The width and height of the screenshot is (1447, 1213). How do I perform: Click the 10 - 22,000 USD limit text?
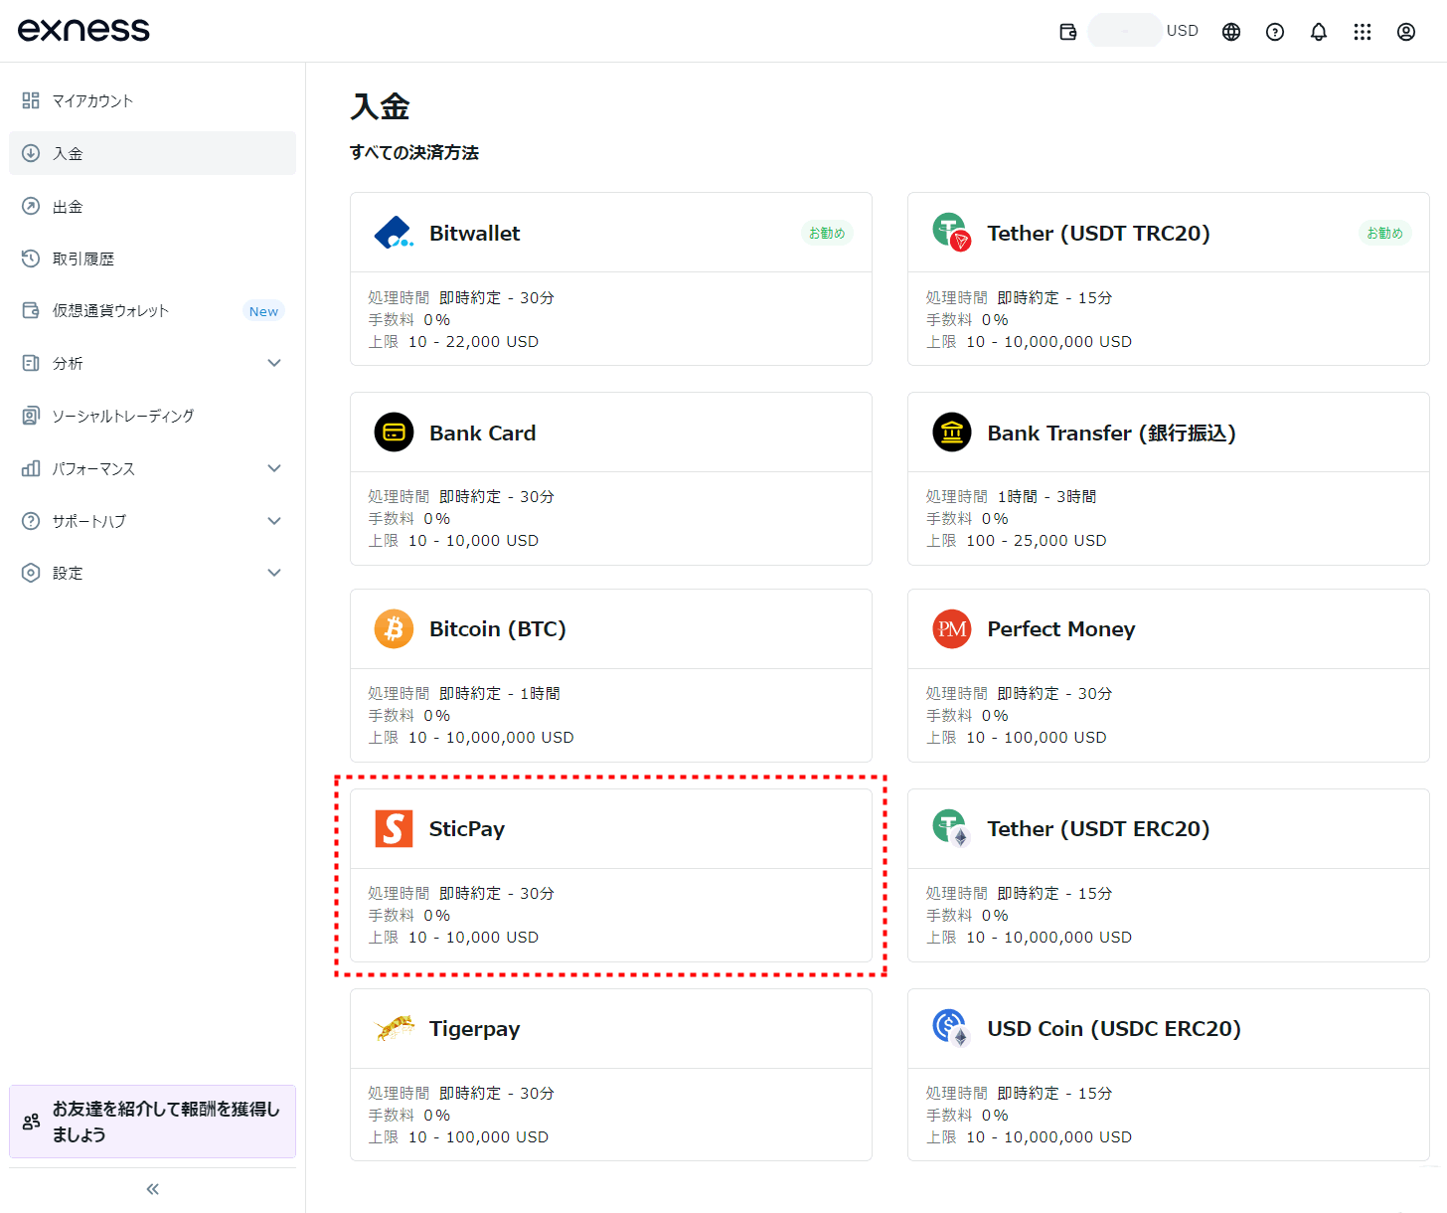coord(473,341)
